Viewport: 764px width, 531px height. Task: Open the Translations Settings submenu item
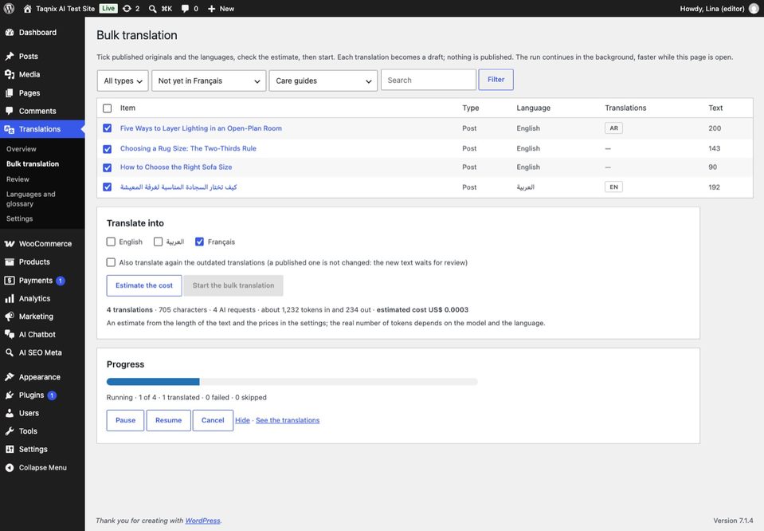click(x=19, y=218)
